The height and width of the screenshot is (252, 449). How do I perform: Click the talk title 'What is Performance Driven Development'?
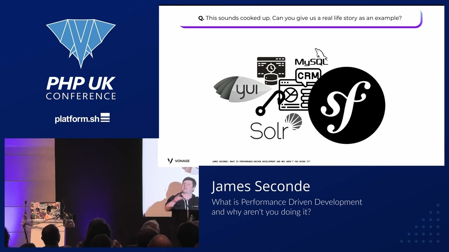(287, 202)
